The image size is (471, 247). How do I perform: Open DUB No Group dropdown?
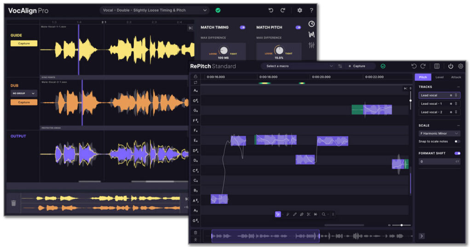[x=24, y=94]
